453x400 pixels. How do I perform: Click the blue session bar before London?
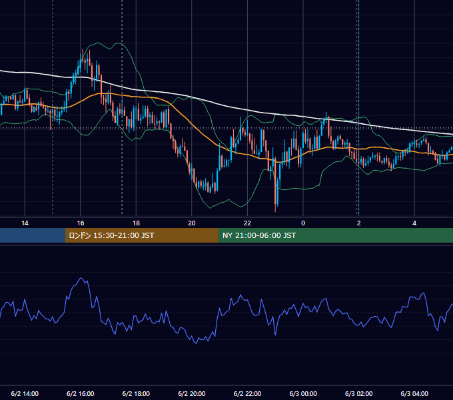33,235
